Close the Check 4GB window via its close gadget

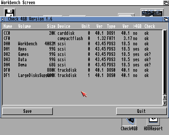3,19
